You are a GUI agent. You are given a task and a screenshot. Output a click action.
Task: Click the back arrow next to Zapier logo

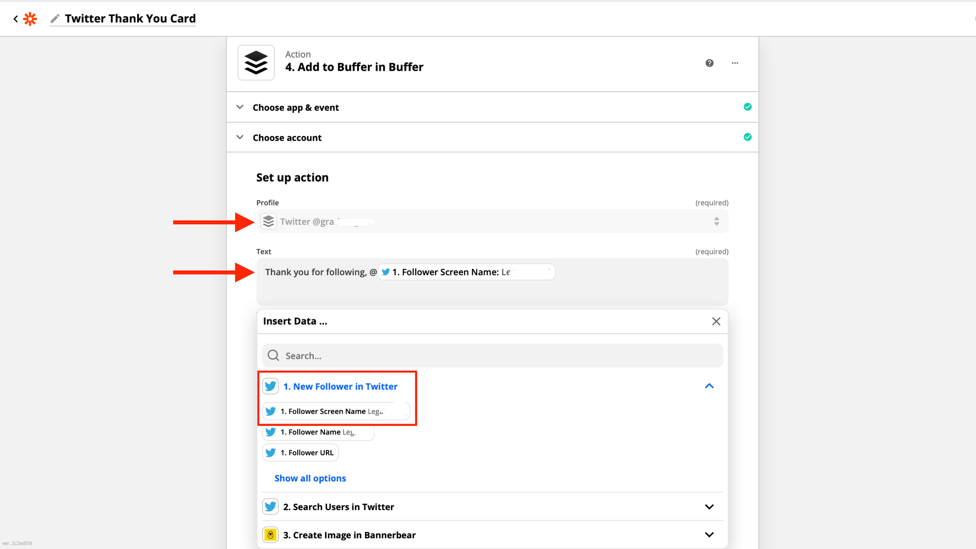pos(16,19)
